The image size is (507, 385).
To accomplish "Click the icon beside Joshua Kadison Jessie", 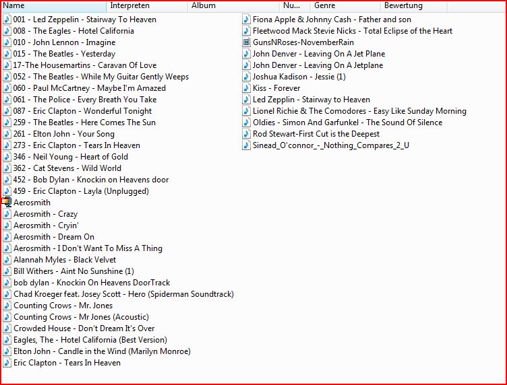I will (x=246, y=77).
